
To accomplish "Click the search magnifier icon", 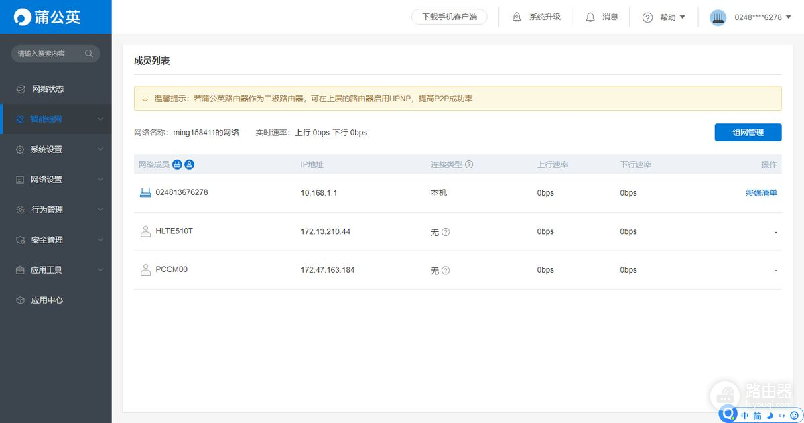I will coord(89,54).
